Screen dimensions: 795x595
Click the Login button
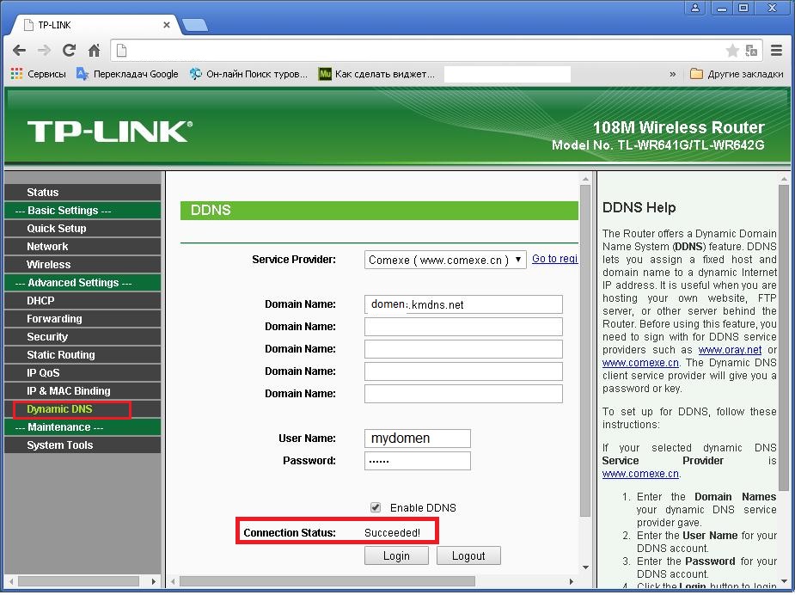[396, 555]
